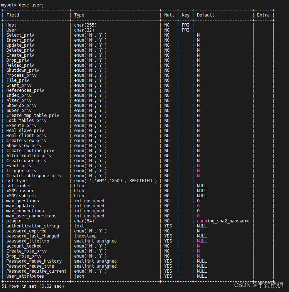Select the Password_require_current field name
This screenshot has height=292, width=289.
[x=37, y=272]
